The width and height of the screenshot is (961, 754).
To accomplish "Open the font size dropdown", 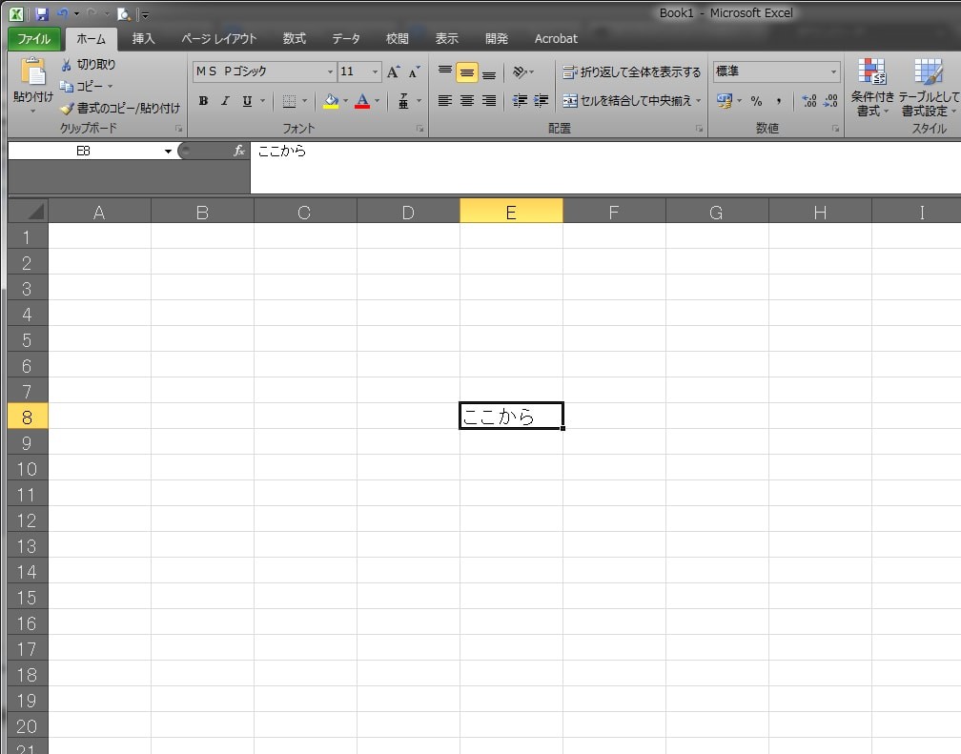I will click(374, 71).
